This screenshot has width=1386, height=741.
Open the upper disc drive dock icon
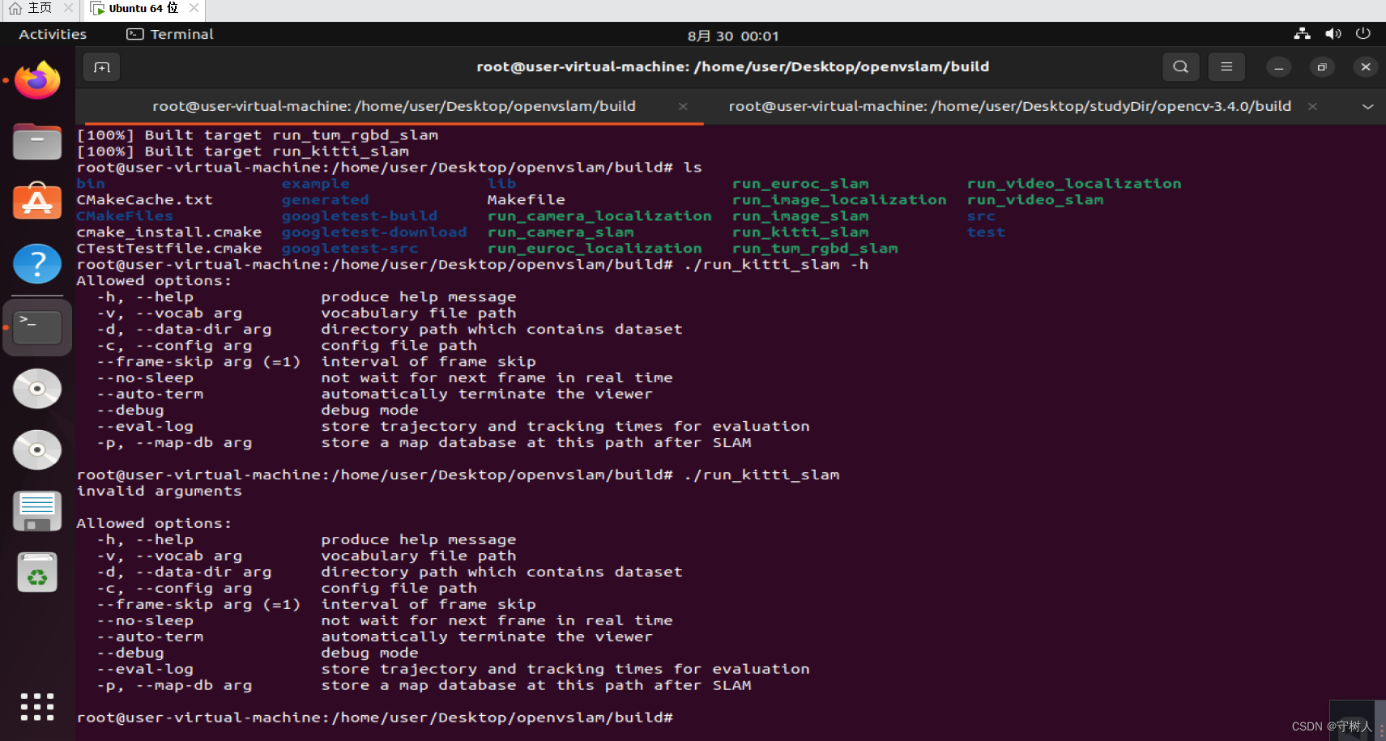(x=37, y=389)
